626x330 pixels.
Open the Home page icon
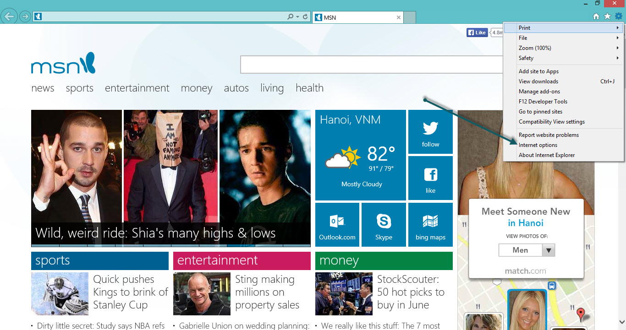pos(596,16)
